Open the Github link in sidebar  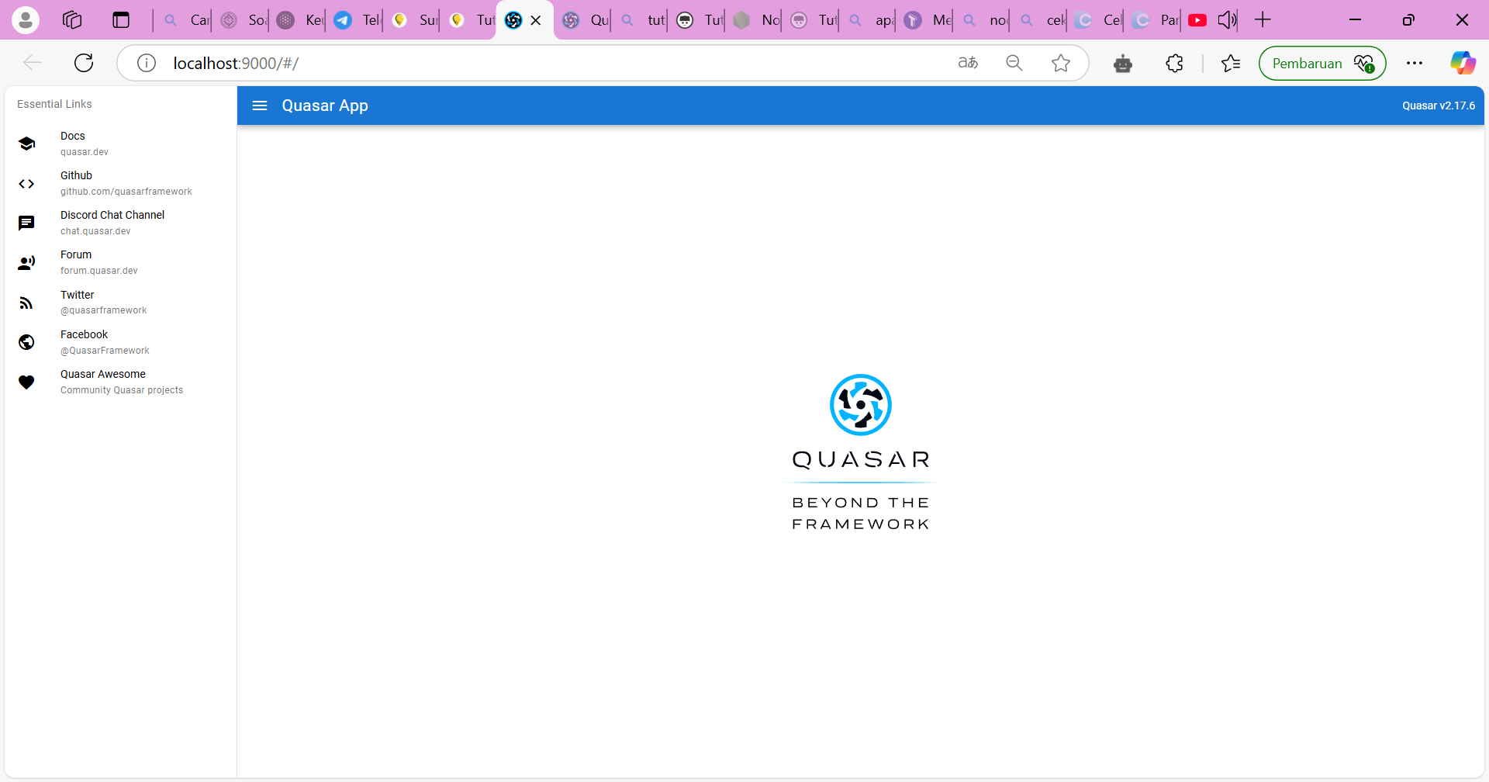point(120,183)
